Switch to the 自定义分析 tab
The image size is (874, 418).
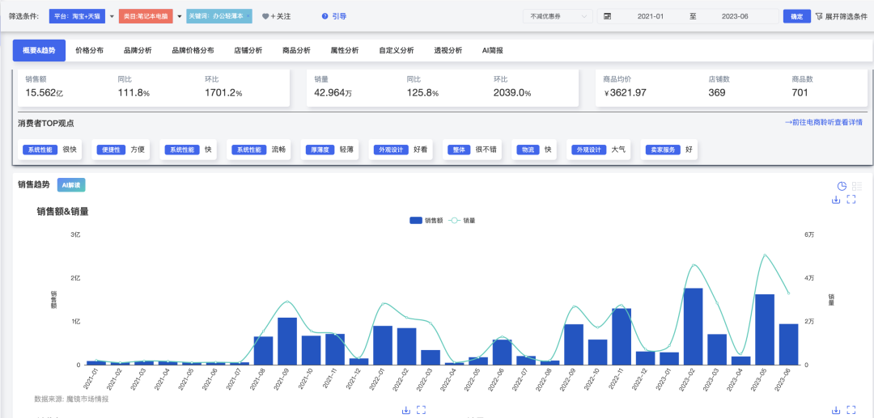click(x=397, y=50)
